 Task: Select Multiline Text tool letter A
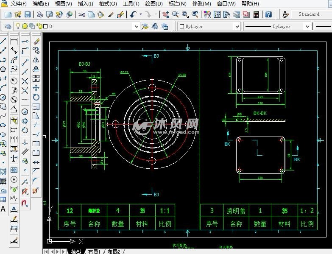[x=3, y=209]
